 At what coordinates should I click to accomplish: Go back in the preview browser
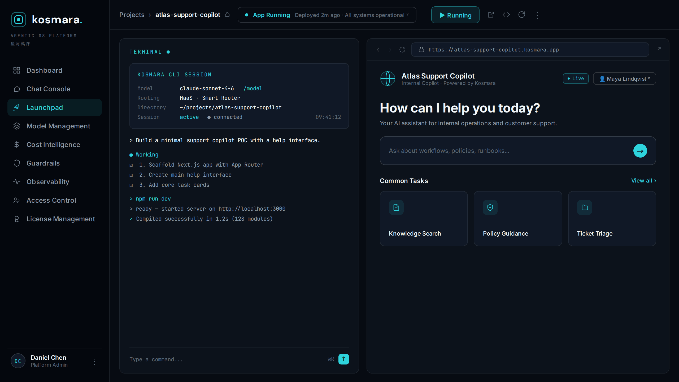378,50
